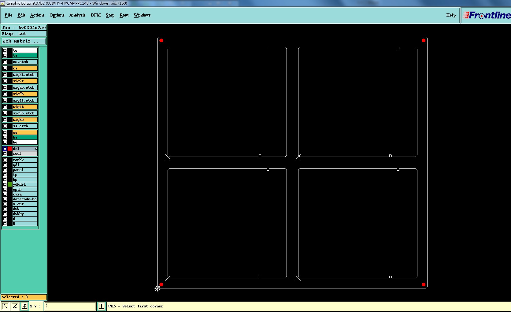511x312 pixels.
Task: Select the sig3b layer name
Action: 25,94
